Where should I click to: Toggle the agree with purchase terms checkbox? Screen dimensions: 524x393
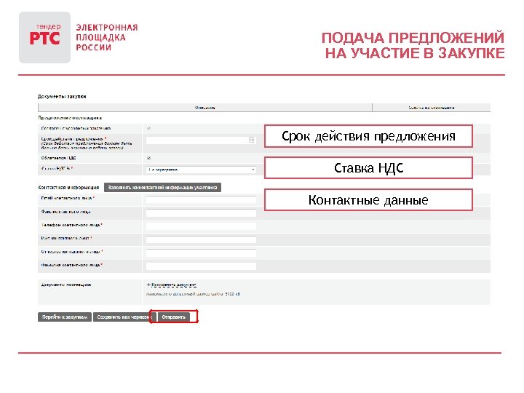[148, 128]
